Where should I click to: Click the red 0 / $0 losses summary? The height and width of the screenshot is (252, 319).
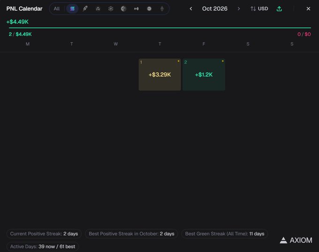tap(304, 34)
